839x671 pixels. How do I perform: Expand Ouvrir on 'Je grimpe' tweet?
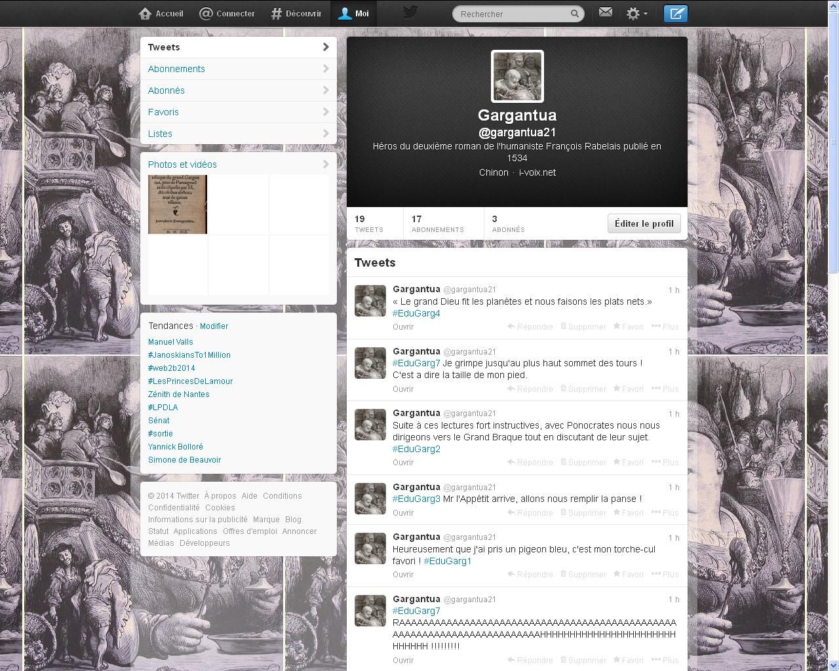coord(403,389)
